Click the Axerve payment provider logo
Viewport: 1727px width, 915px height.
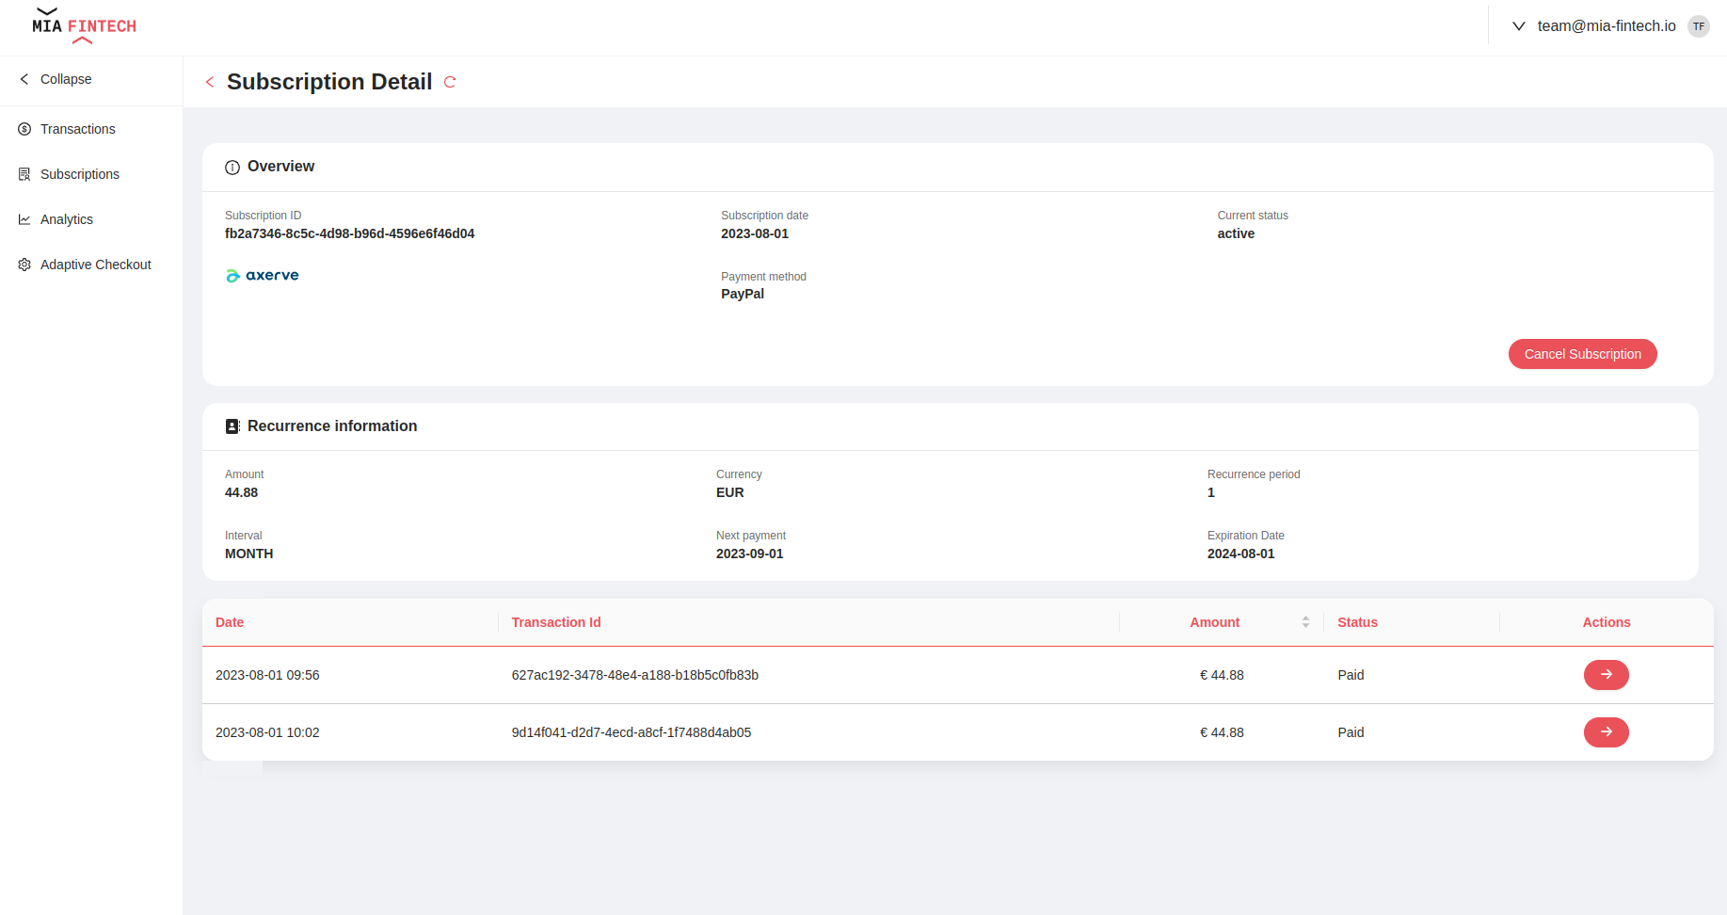pyautogui.click(x=262, y=275)
